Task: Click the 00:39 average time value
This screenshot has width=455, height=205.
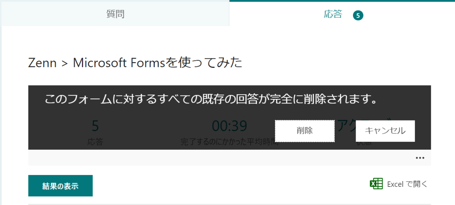Action: pyautogui.click(x=229, y=126)
